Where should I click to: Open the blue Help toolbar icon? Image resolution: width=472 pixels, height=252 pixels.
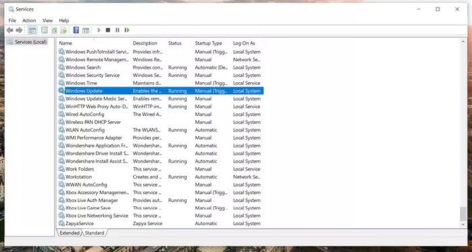(x=76, y=30)
